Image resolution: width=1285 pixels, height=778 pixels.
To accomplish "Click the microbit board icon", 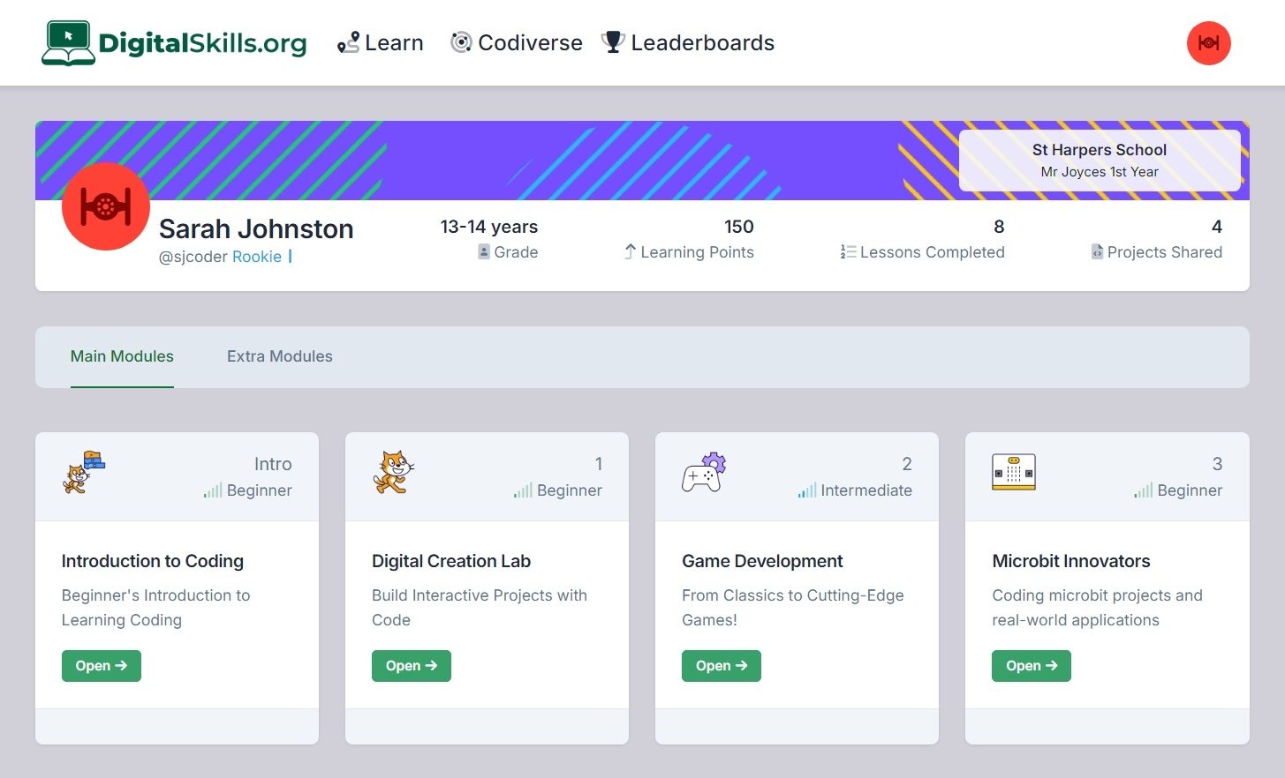I will click(1013, 473).
